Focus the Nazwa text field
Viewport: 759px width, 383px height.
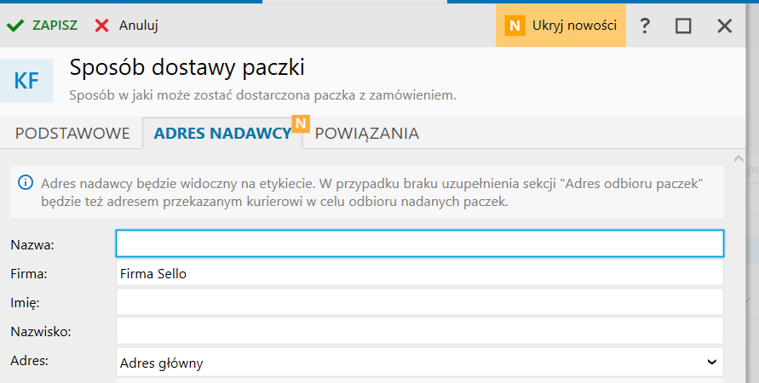419,244
